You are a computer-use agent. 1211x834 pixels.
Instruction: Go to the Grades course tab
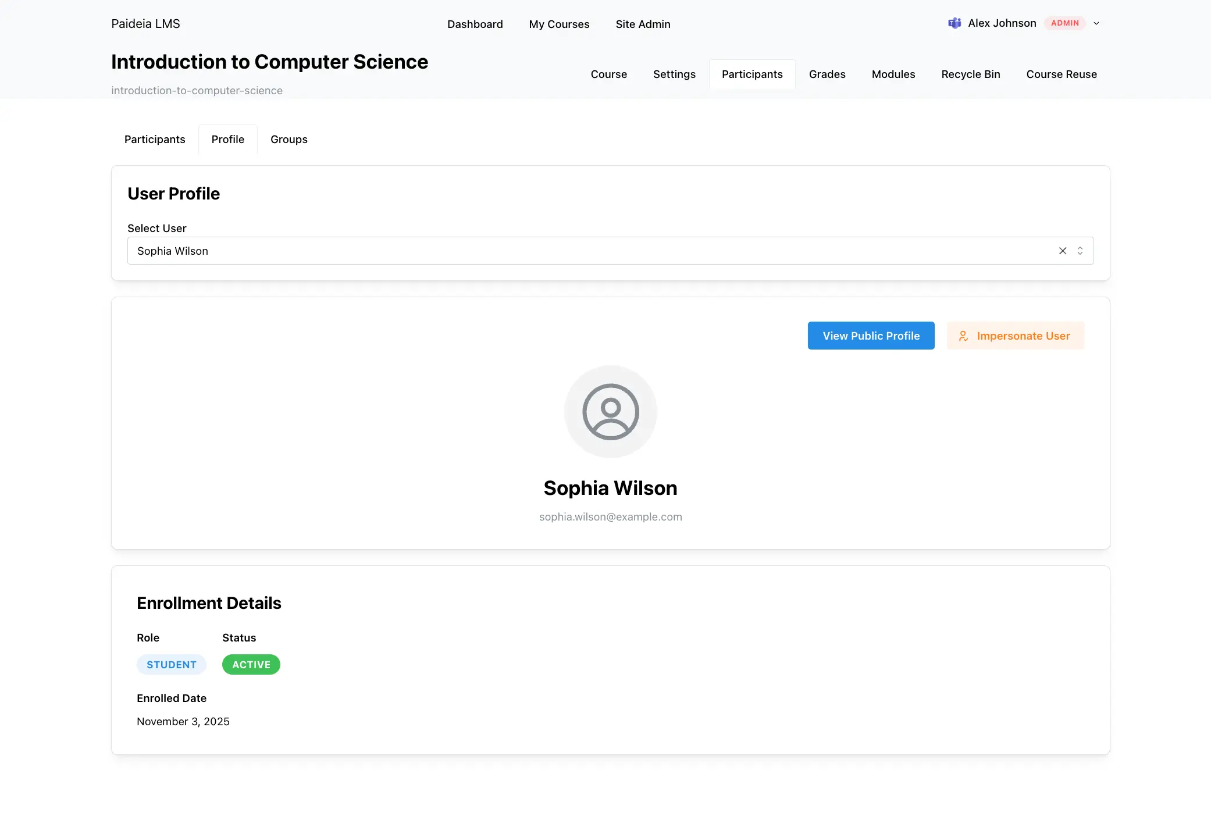(827, 74)
